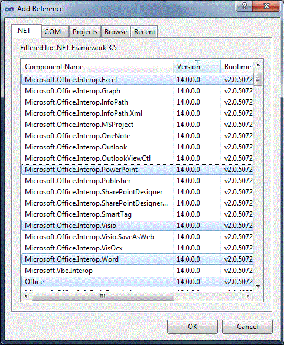Select Microsoft.Office.Interop.Graph row
284x345 pixels.
coord(137,91)
